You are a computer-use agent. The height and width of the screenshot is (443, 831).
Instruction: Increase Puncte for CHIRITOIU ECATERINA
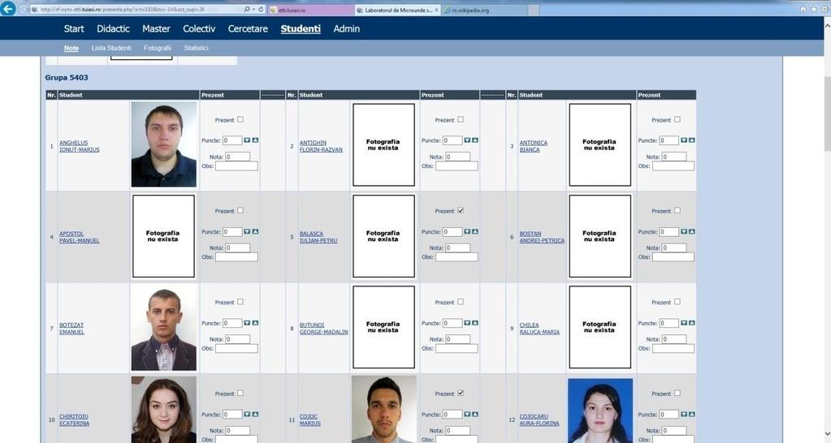255,415
